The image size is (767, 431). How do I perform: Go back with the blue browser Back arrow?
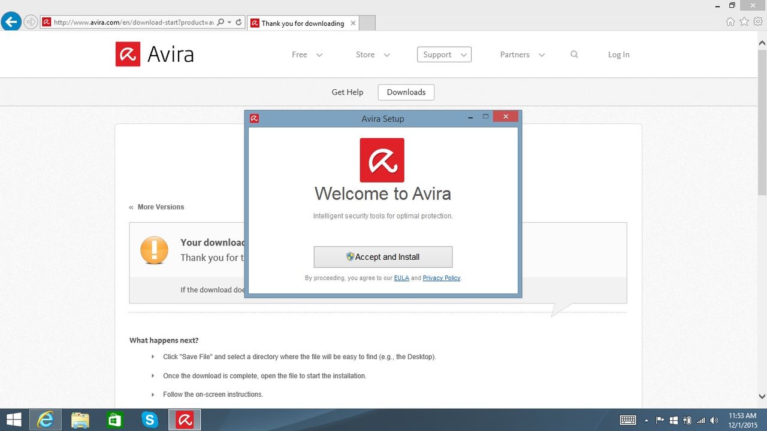[11, 22]
